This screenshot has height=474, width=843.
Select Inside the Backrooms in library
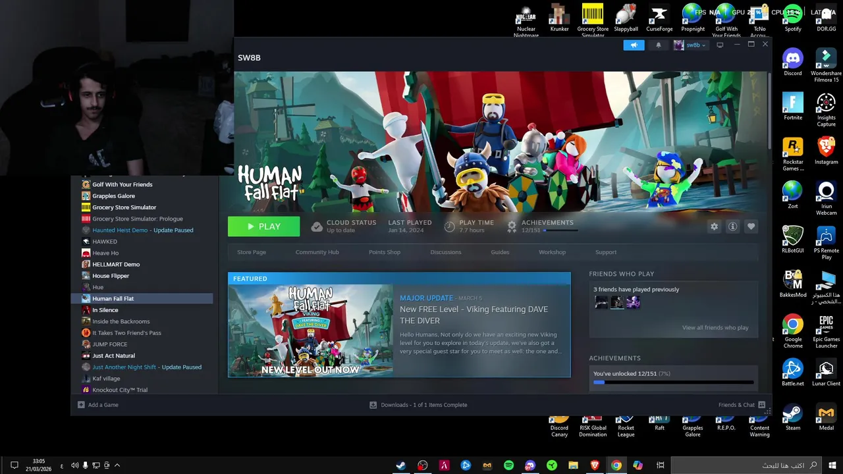(x=115, y=321)
